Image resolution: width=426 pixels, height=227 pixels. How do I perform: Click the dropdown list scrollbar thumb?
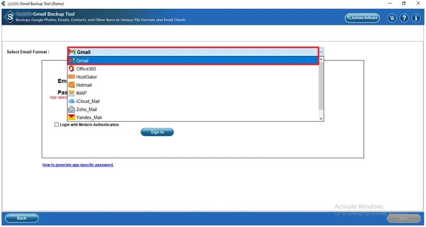coord(321,86)
